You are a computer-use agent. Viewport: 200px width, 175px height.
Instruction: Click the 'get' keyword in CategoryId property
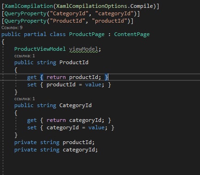32,120
